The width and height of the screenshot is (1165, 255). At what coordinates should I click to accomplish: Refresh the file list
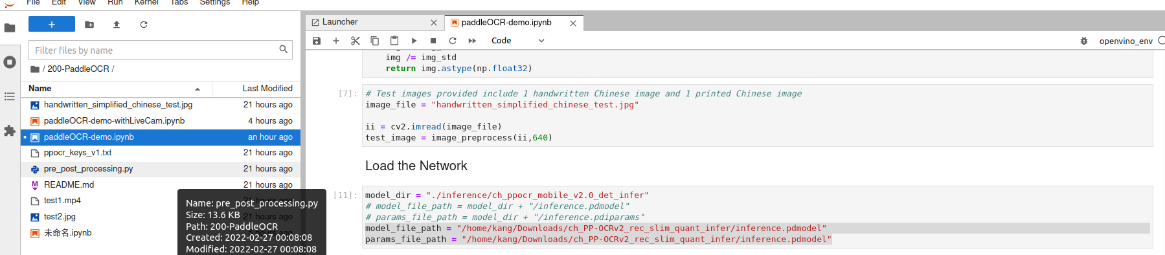[144, 25]
